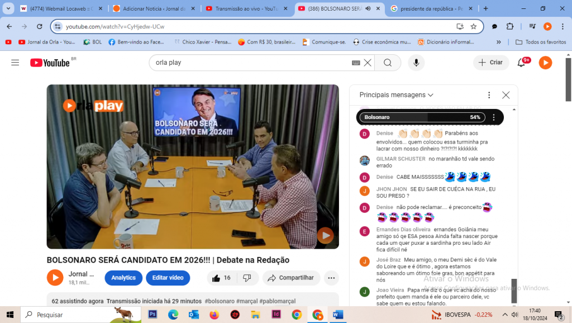Open the browser extensions puzzle icon

pos(509,27)
